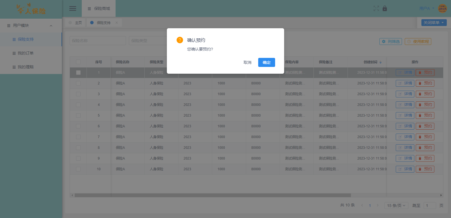This screenshot has width=451, height=218.
Task: Open 我的理赔 in the sidebar
Action: click(31, 67)
